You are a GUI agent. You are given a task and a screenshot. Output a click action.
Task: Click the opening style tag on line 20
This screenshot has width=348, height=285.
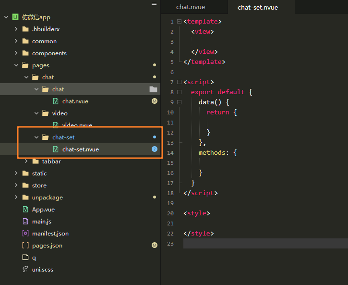197,213
